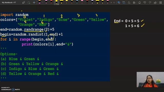Viewport: 164px width, 92px height.
Task: Click the Ink to Text icon
Action: [124, 3]
